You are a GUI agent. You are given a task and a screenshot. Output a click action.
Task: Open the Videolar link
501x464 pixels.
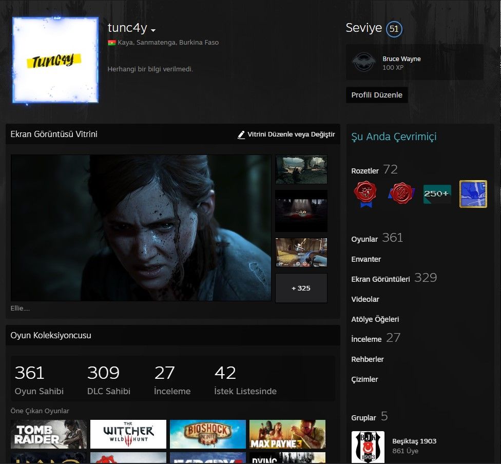(365, 299)
